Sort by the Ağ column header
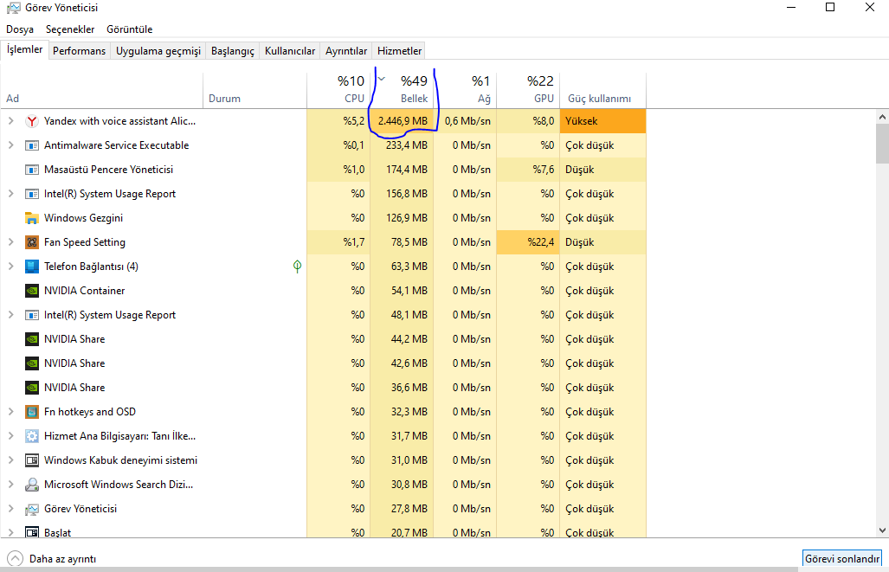Screen dimensions: 889x572 [465, 90]
